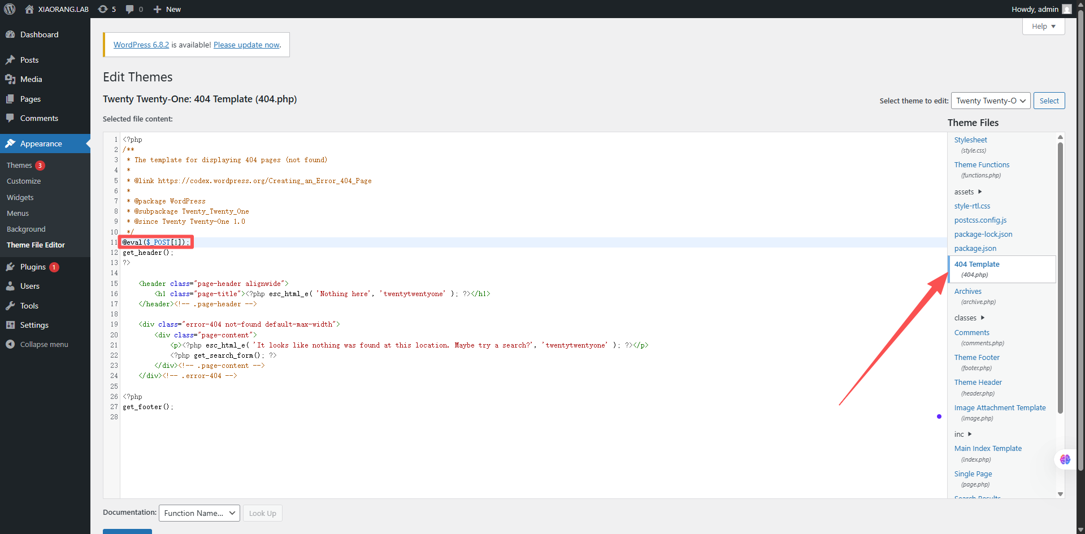
Task: Open the Plugins menu
Action: (33, 267)
